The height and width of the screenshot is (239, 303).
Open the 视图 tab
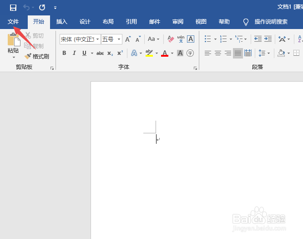pos(201,22)
